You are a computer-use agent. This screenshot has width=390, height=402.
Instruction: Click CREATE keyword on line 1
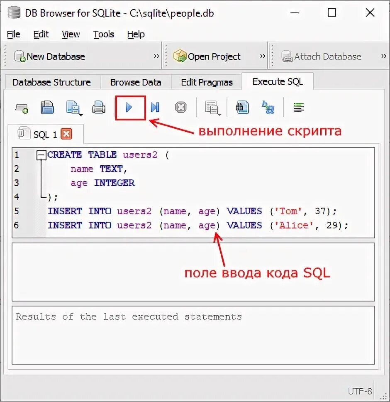pos(65,154)
